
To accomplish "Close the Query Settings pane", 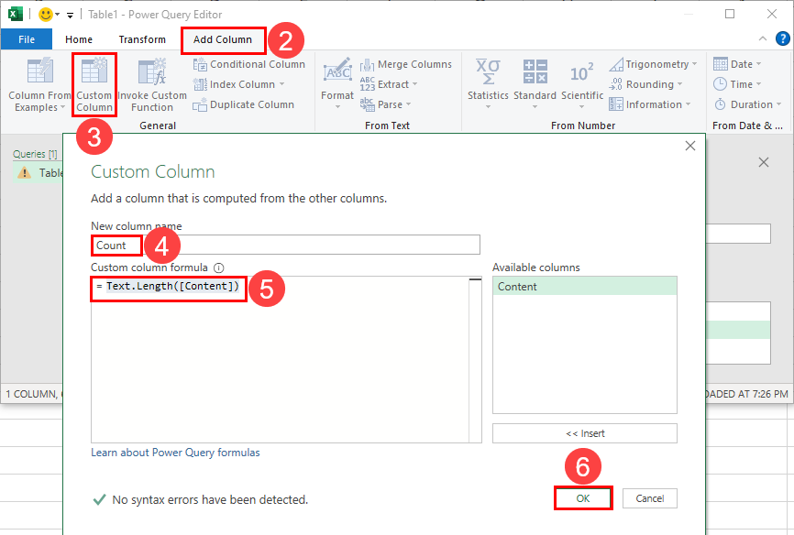I will click(x=764, y=162).
